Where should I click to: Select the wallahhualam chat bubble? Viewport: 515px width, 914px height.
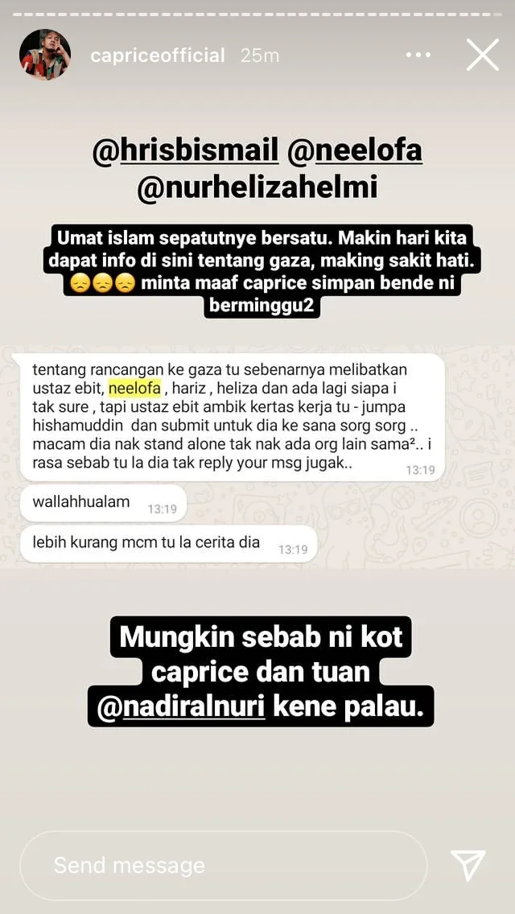103,503
